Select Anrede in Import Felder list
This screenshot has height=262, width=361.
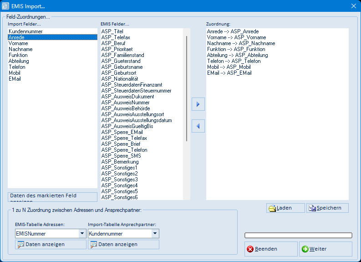click(x=52, y=37)
